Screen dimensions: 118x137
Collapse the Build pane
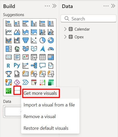tap(54, 6)
